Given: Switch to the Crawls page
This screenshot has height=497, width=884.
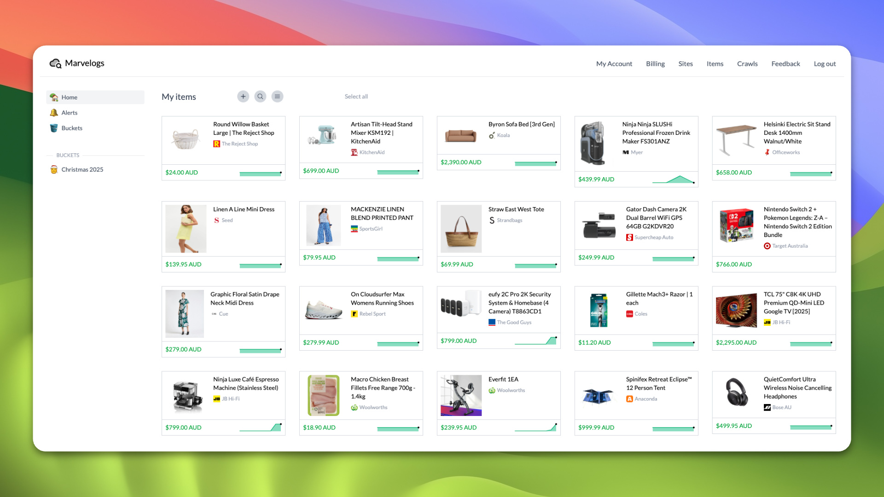Looking at the screenshot, I should pos(747,64).
